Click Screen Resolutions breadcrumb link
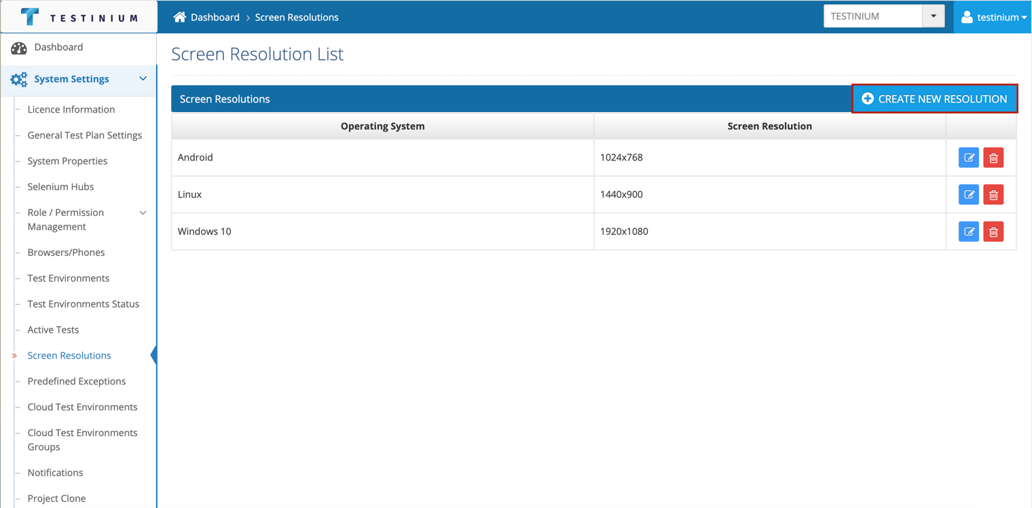 coord(297,17)
